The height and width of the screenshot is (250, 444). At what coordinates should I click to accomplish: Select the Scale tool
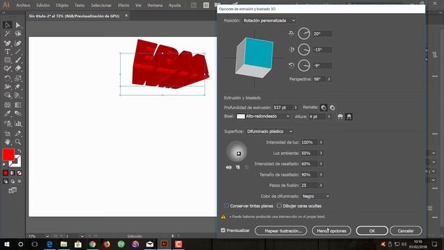18,78
